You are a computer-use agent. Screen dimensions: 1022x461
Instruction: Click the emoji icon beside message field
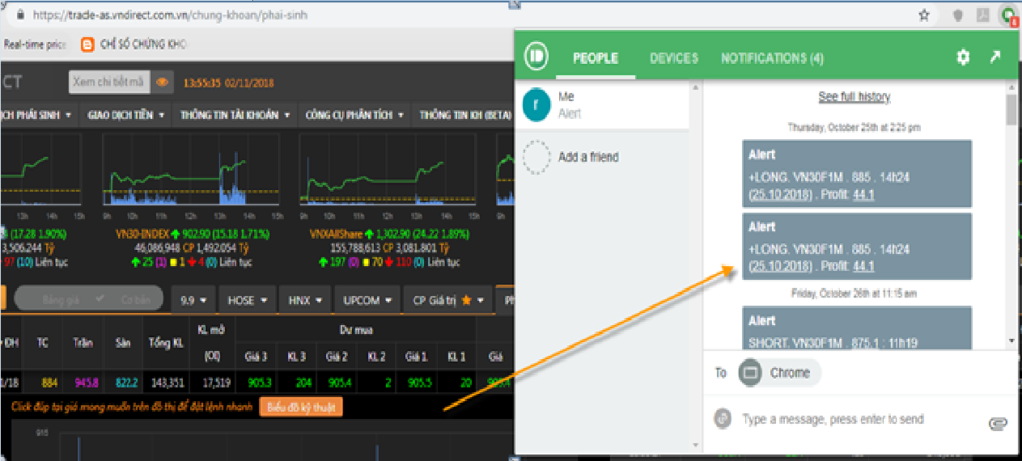coord(723,419)
